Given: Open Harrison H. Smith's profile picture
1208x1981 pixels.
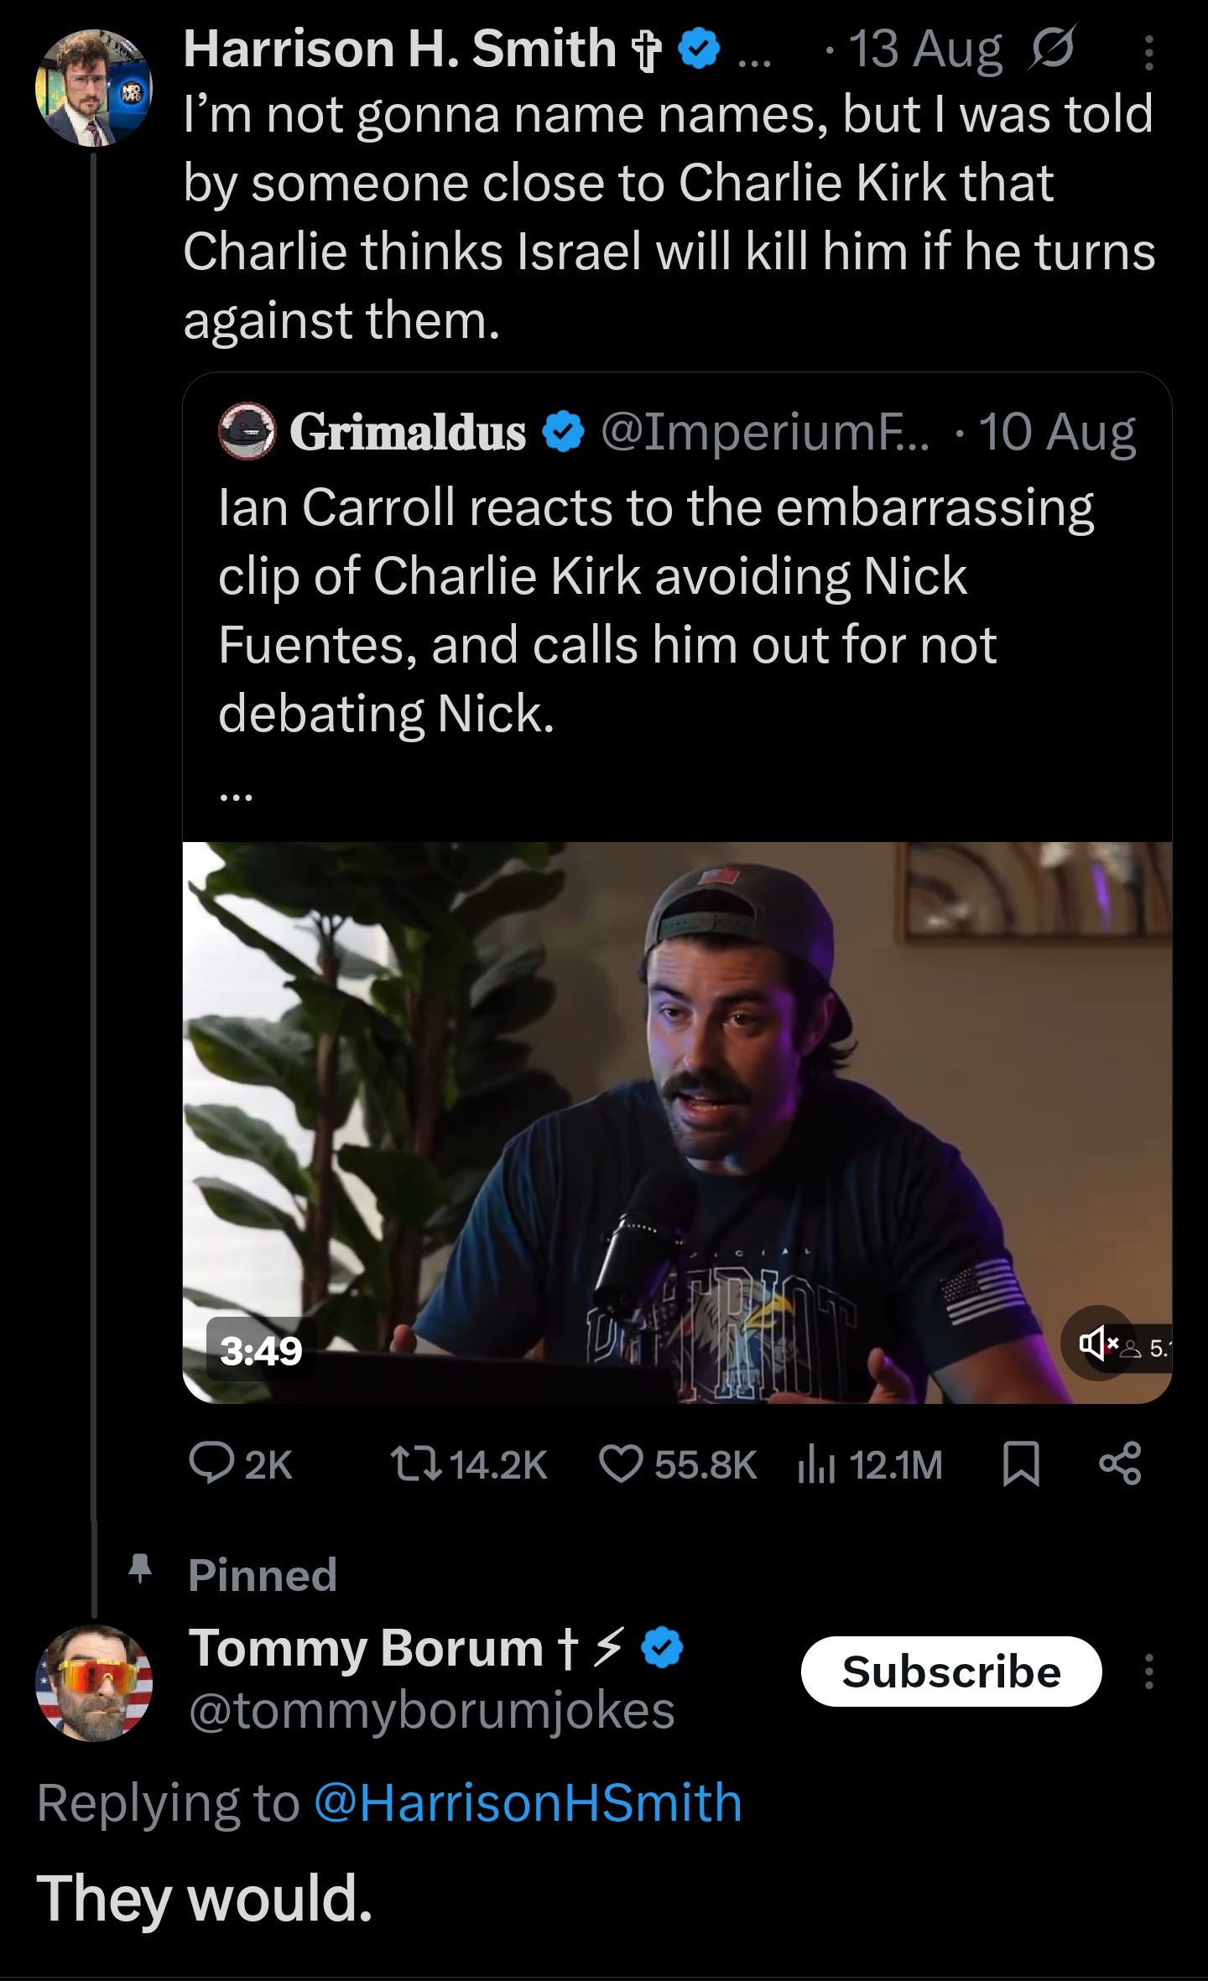Looking at the screenshot, I should tap(94, 88).
